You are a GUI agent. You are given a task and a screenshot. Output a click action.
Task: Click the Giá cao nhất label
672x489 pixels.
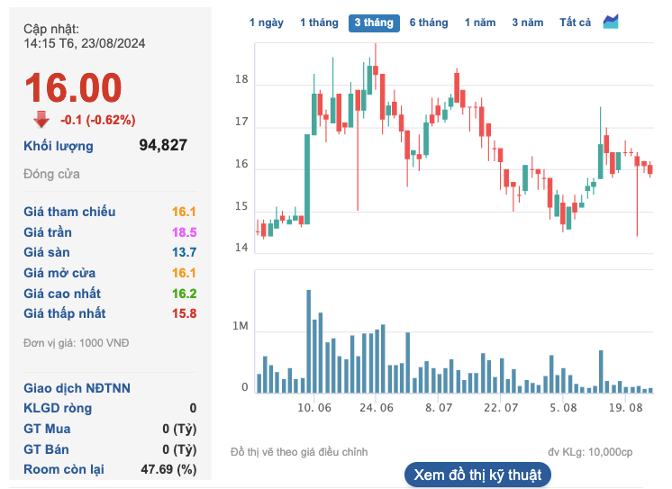pyautogui.click(x=62, y=294)
